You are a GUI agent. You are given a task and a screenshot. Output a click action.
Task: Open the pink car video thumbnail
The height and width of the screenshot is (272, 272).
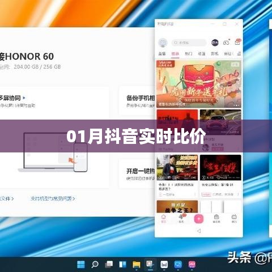(220, 122)
